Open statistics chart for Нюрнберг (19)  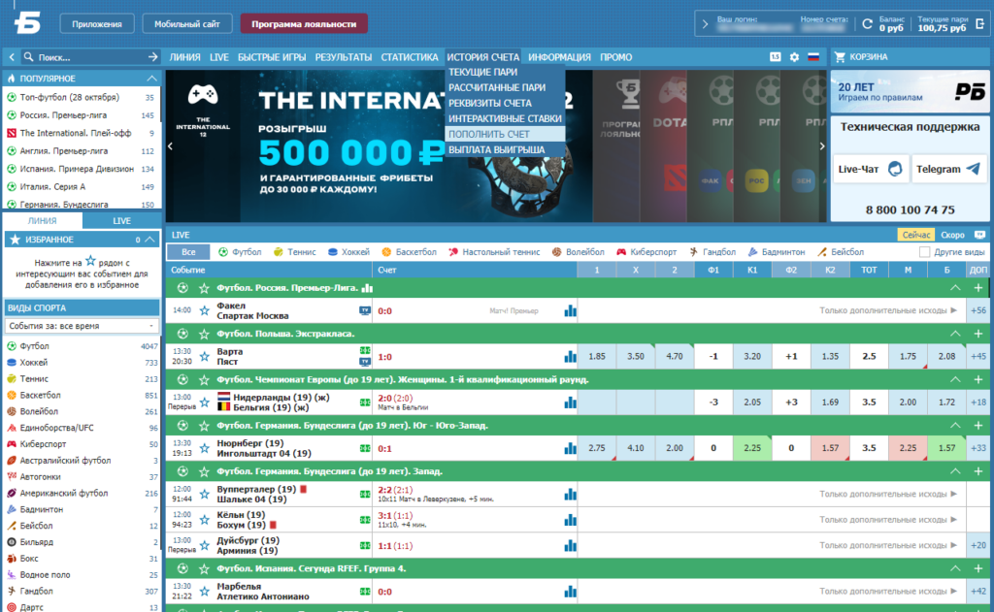coord(571,448)
